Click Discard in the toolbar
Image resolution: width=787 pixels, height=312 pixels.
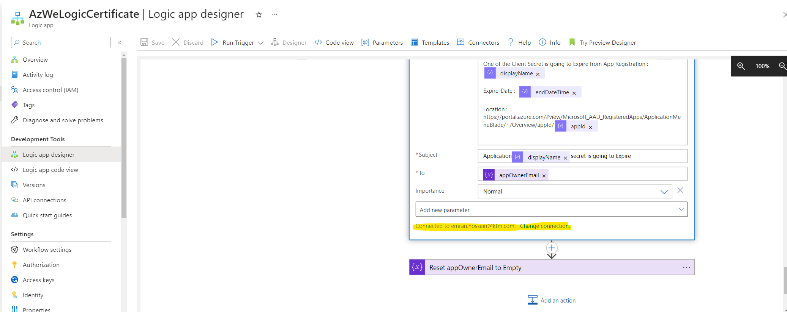(188, 42)
